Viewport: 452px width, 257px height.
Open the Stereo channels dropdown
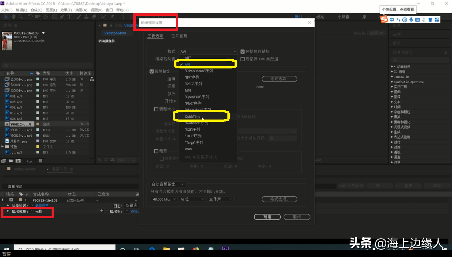coord(221,199)
